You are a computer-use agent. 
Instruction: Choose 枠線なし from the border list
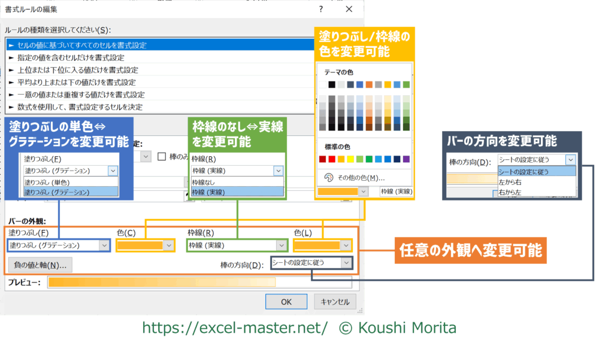[205, 181]
